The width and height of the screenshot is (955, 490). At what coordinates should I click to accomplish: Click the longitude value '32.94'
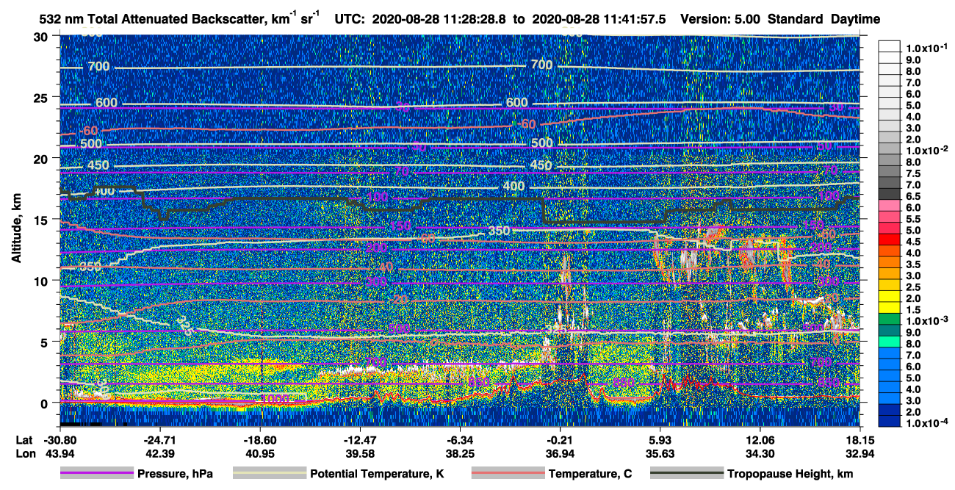tap(860, 453)
